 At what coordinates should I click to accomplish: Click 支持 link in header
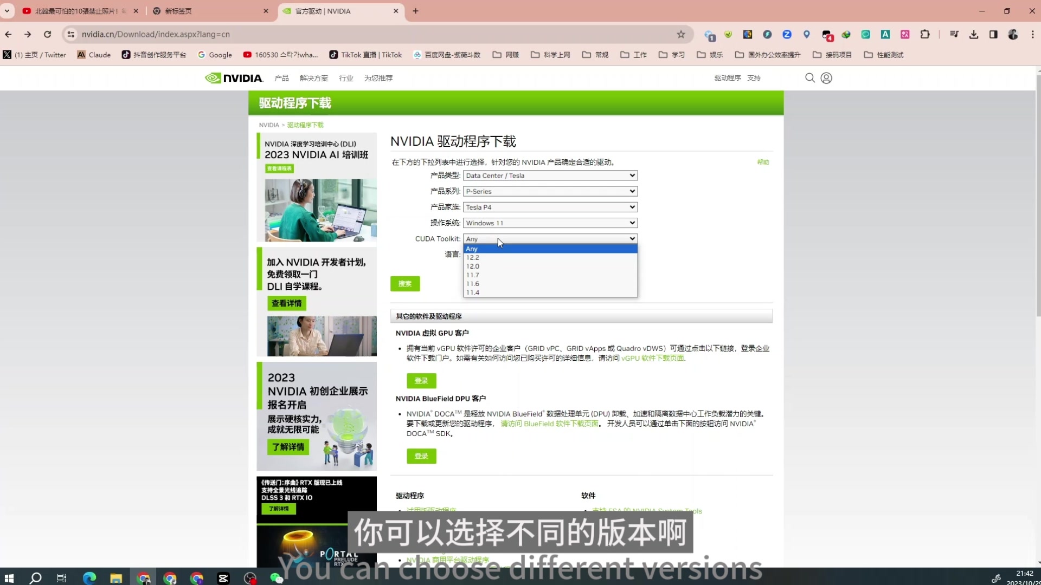[754, 78]
